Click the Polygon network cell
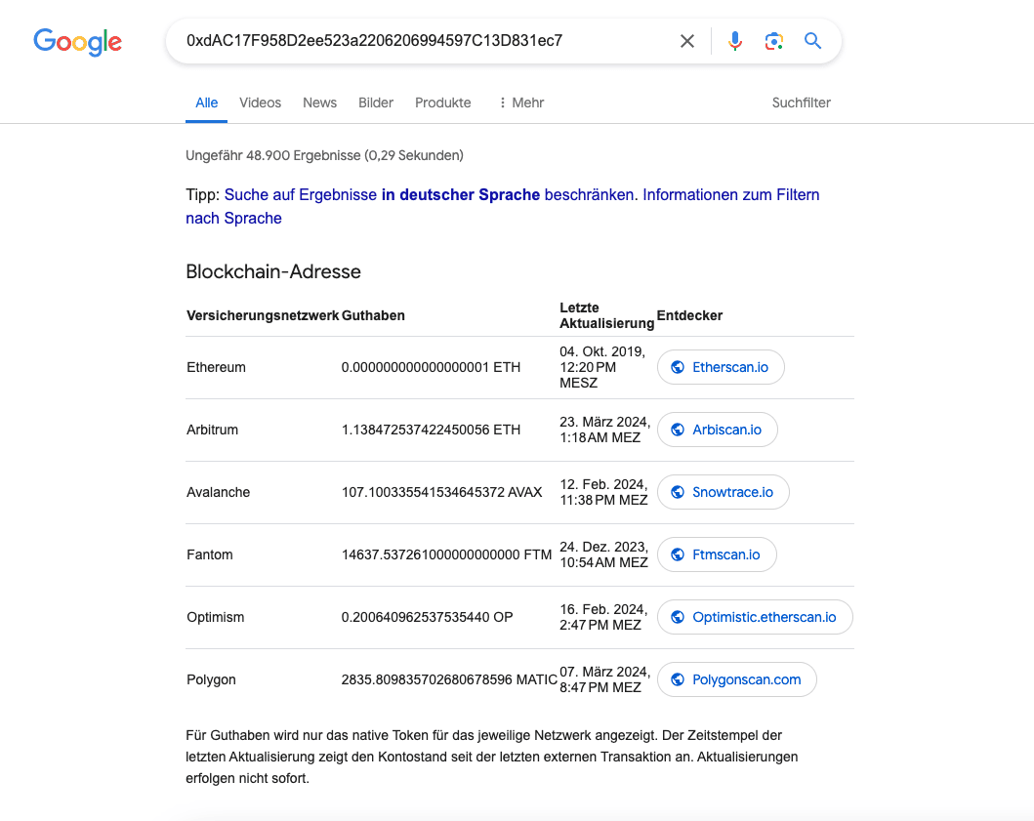This screenshot has width=1034, height=821. point(211,679)
